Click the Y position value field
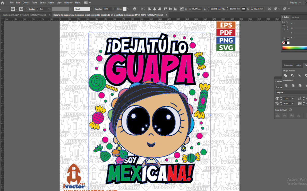Image resolution: width=307 pixels, height=191 pixels. click(x=216, y=9)
